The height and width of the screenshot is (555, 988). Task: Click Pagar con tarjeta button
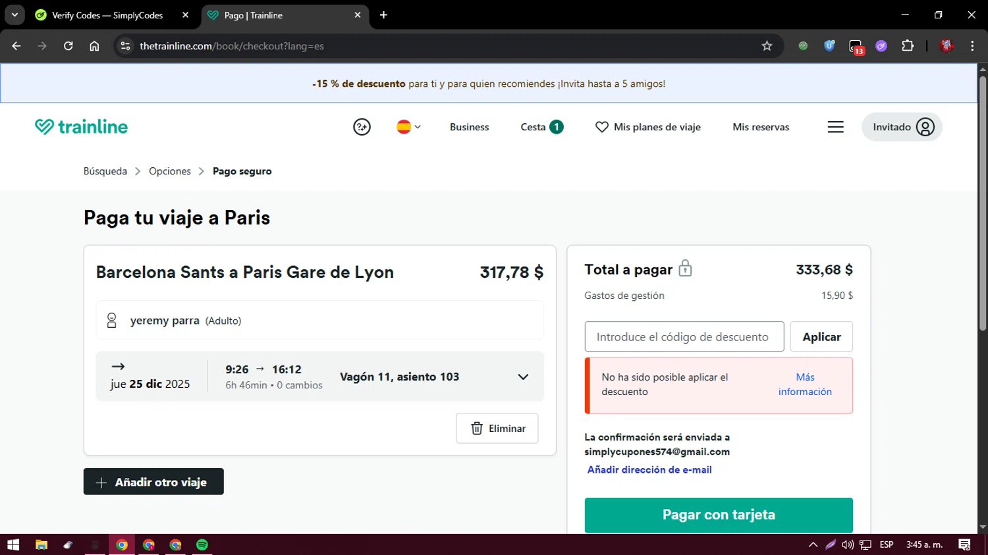click(x=719, y=515)
